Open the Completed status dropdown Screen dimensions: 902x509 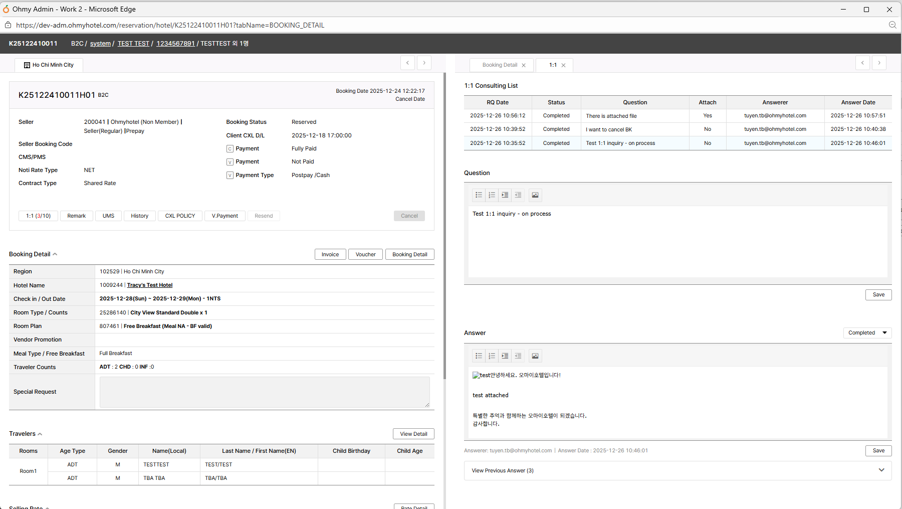click(x=867, y=333)
